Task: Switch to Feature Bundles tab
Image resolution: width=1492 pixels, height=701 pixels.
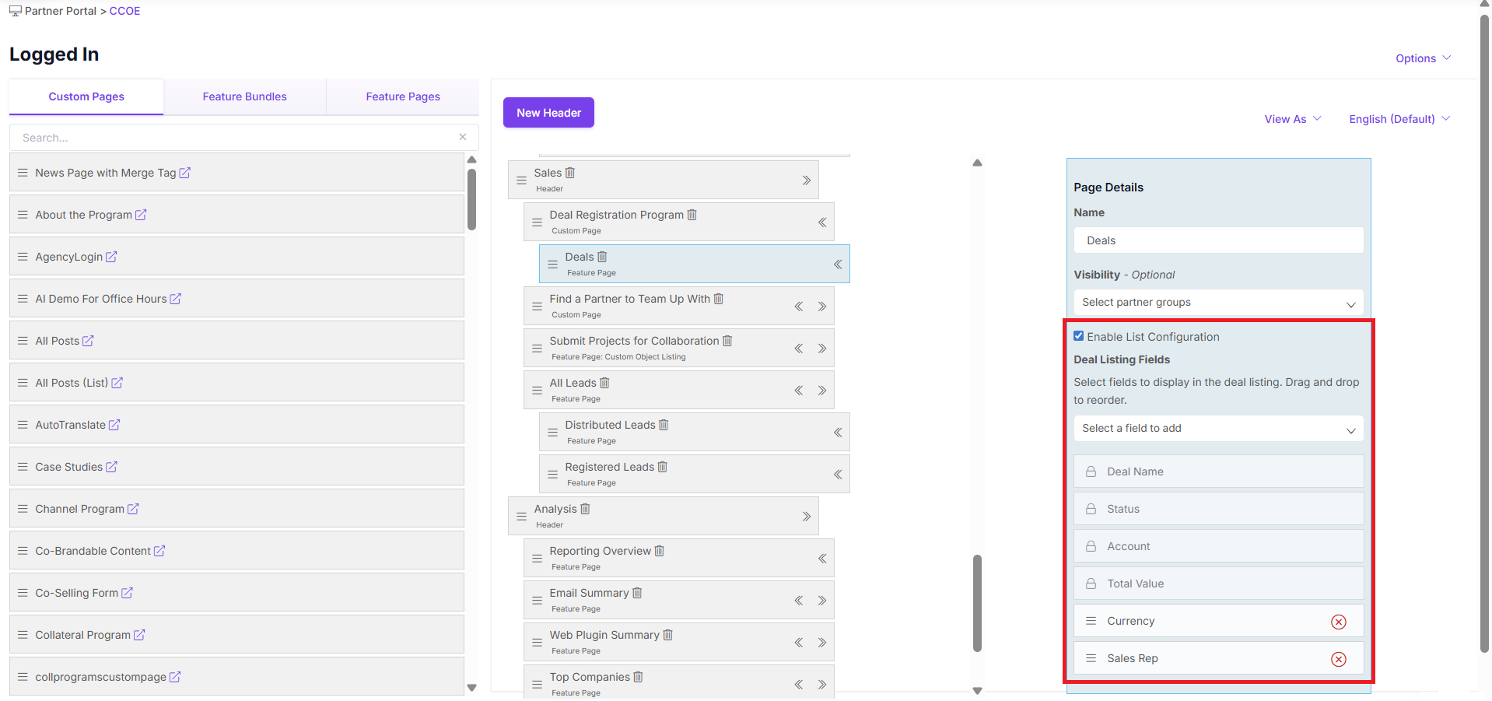Action: click(244, 96)
